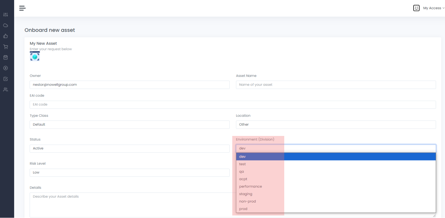The height and width of the screenshot is (218, 445).
Task: Click the shopping bag icon in sidebar
Action: [x=5, y=58]
